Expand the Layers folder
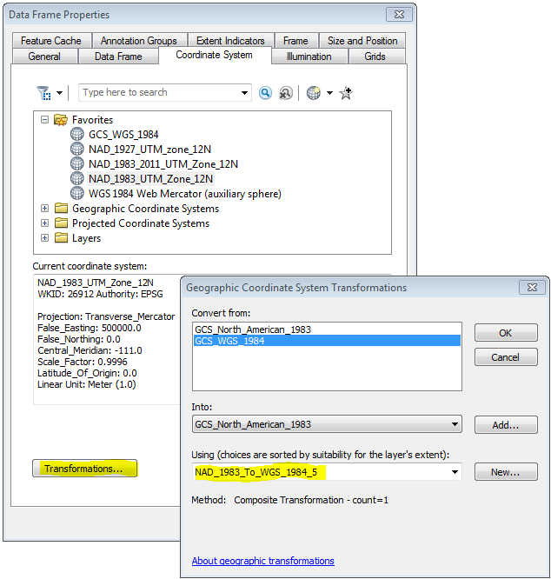This screenshot has height=579, width=551. click(44, 238)
